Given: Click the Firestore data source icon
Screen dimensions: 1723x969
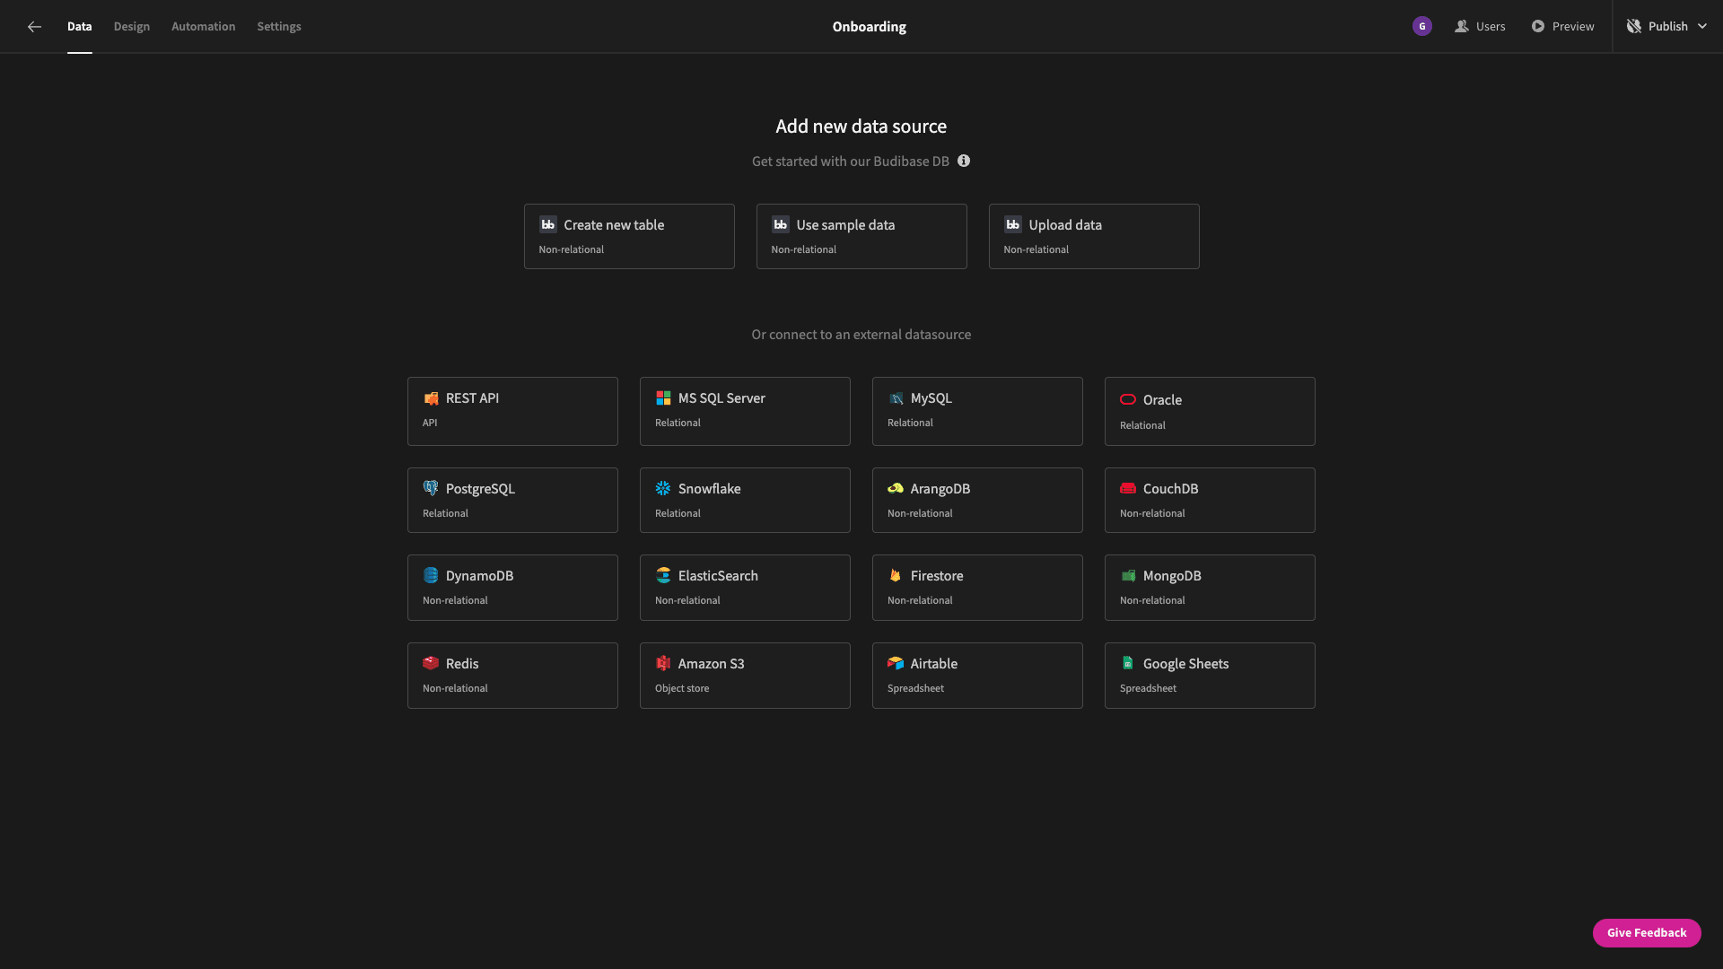Looking at the screenshot, I should [896, 576].
